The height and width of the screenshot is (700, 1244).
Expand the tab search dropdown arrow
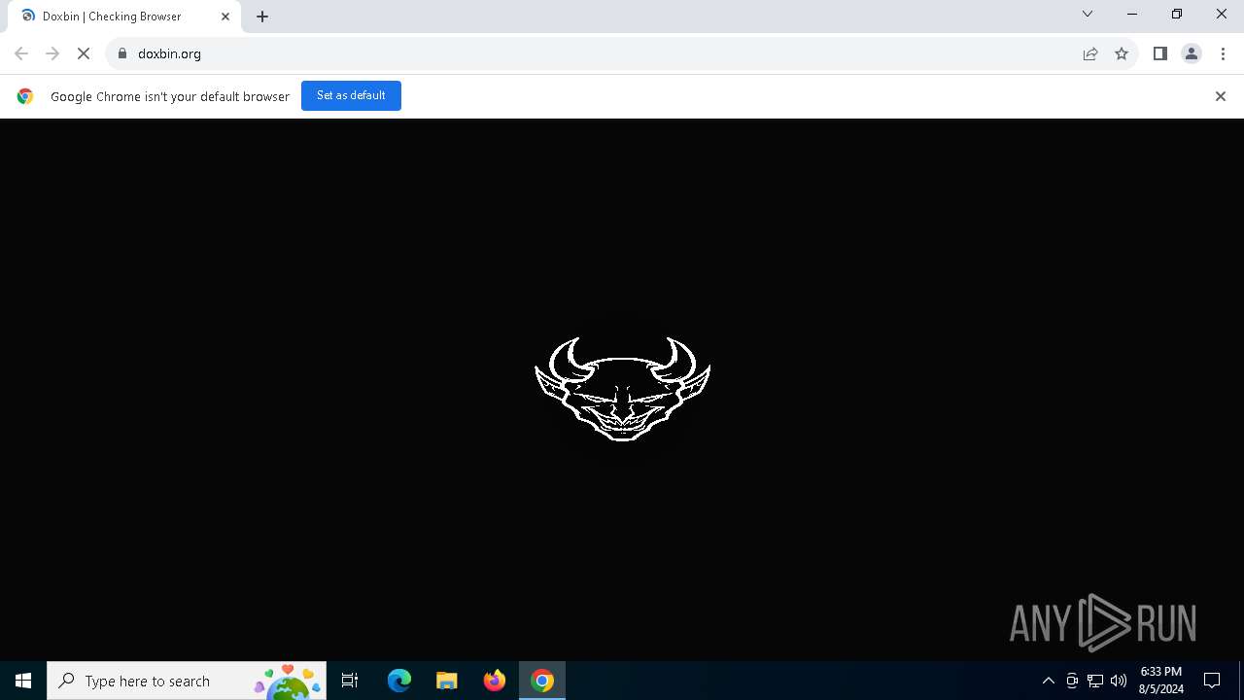1088,14
